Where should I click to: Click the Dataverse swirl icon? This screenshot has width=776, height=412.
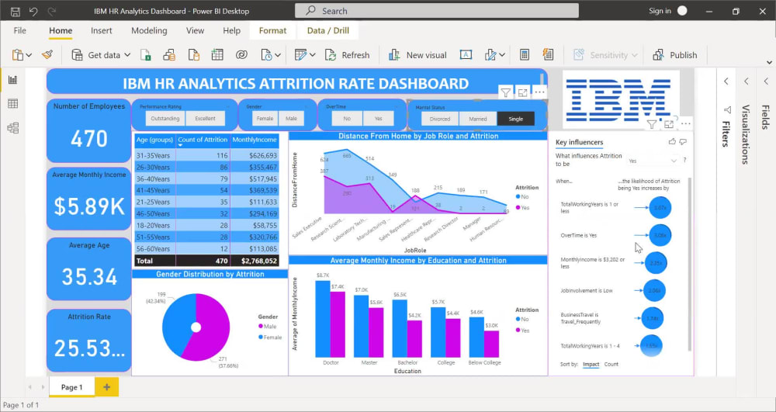pyautogui.click(x=241, y=55)
